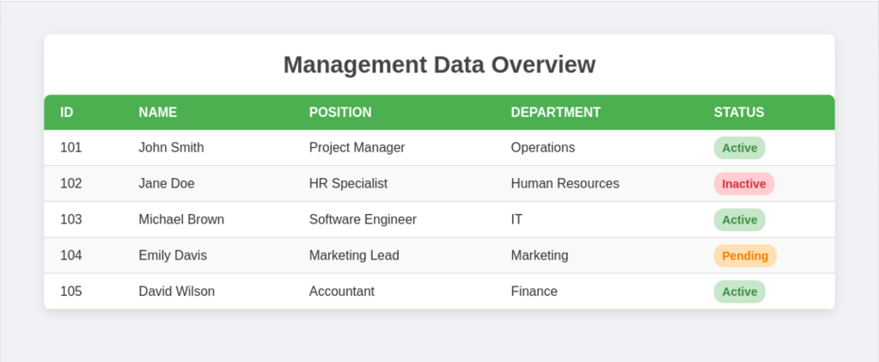Click the Human Resources department cell
Screen dimensions: 879x362
click(x=565, y=184)
